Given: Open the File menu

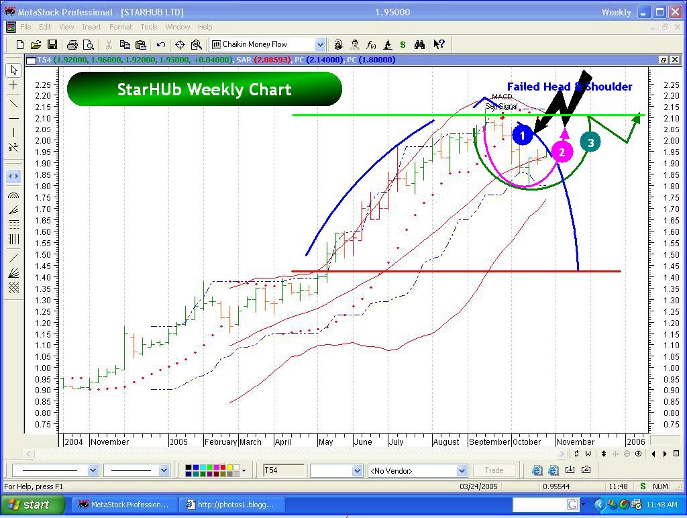Looking at the screenshot, I should pyautogui.click(x=25, y=27).
